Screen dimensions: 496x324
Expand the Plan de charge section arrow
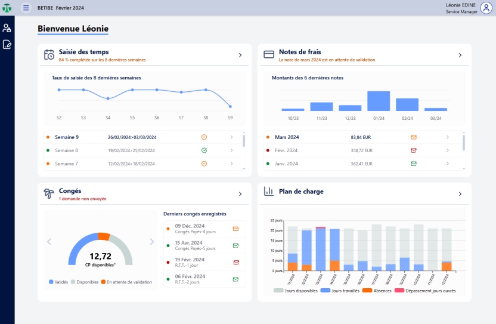click(x=460, y=194)
